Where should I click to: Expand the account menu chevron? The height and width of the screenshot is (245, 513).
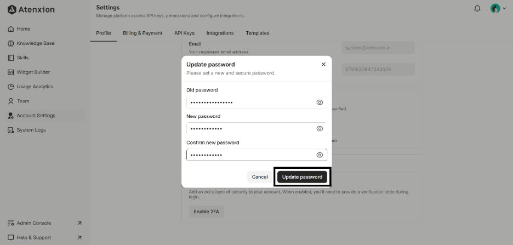(x=504, y=9)
